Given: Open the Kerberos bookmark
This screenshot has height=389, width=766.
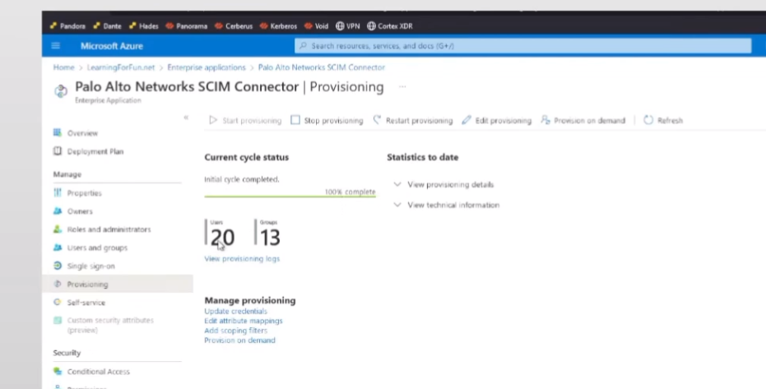Looking at the screenshot, I should (x=278, y=25).
